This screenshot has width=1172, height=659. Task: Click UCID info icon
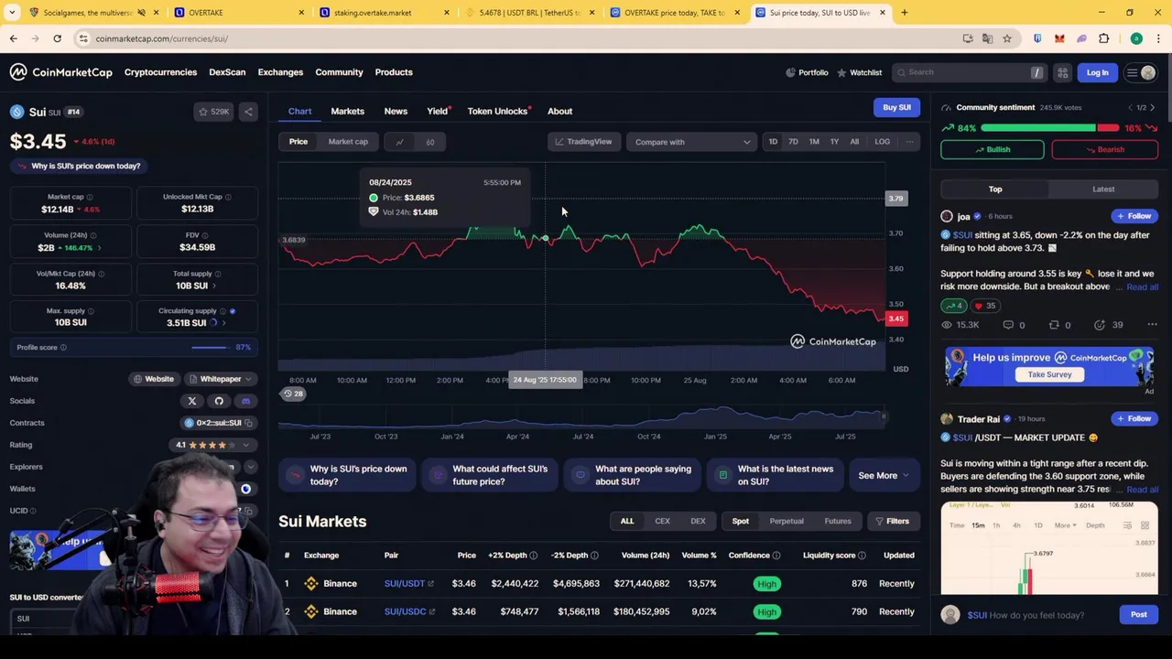click(x=34, y=511)
